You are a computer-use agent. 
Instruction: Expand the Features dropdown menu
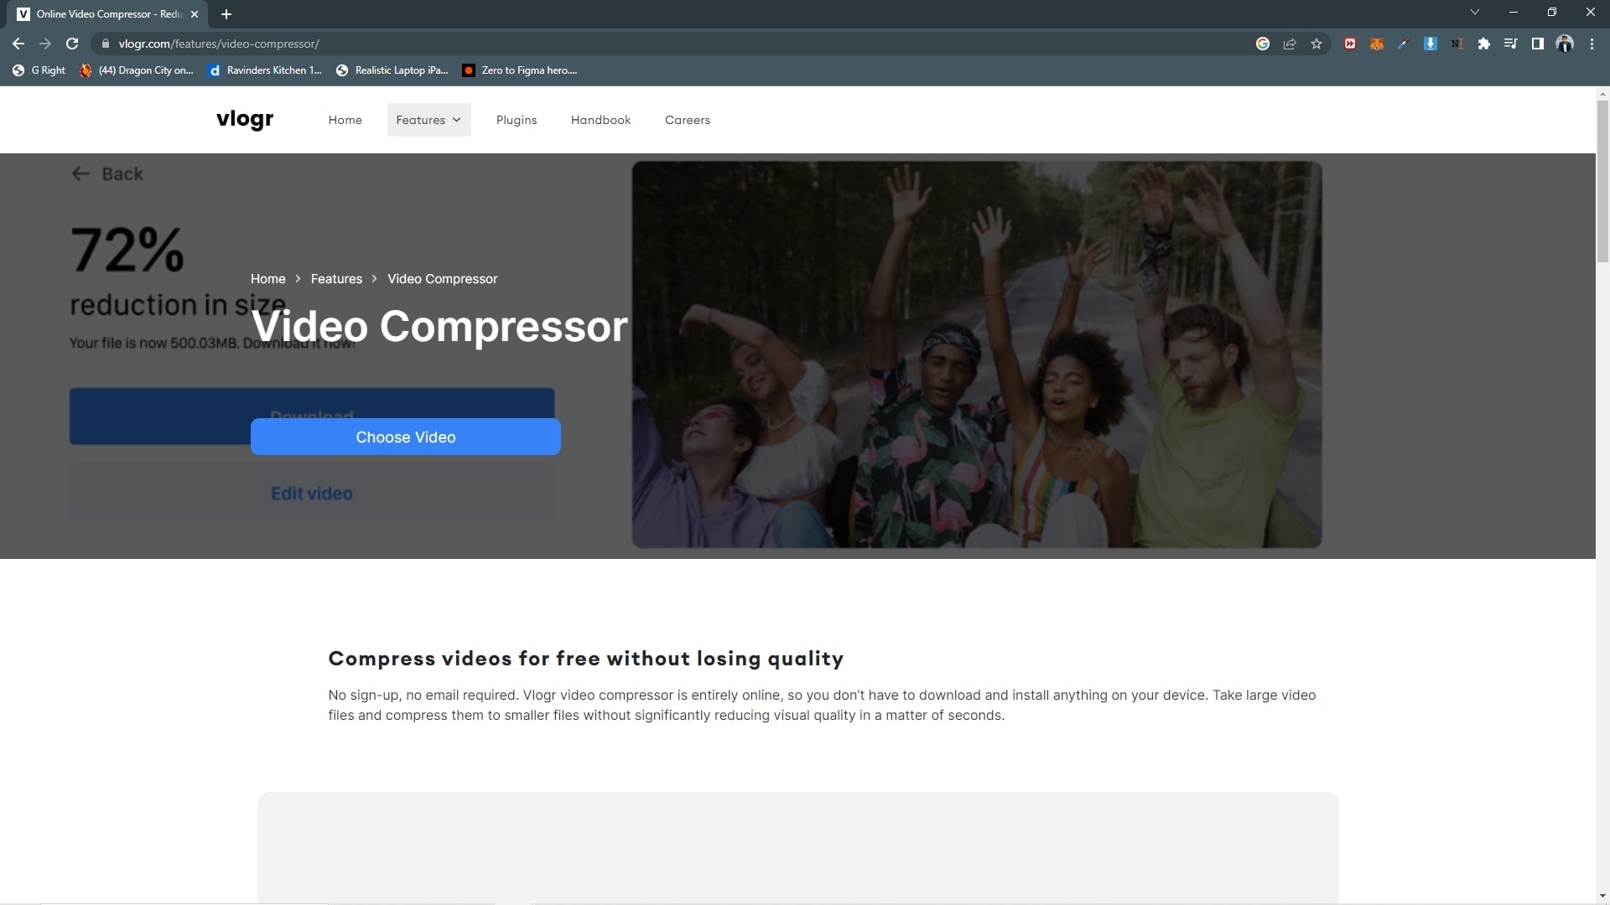tap(428, 120)
